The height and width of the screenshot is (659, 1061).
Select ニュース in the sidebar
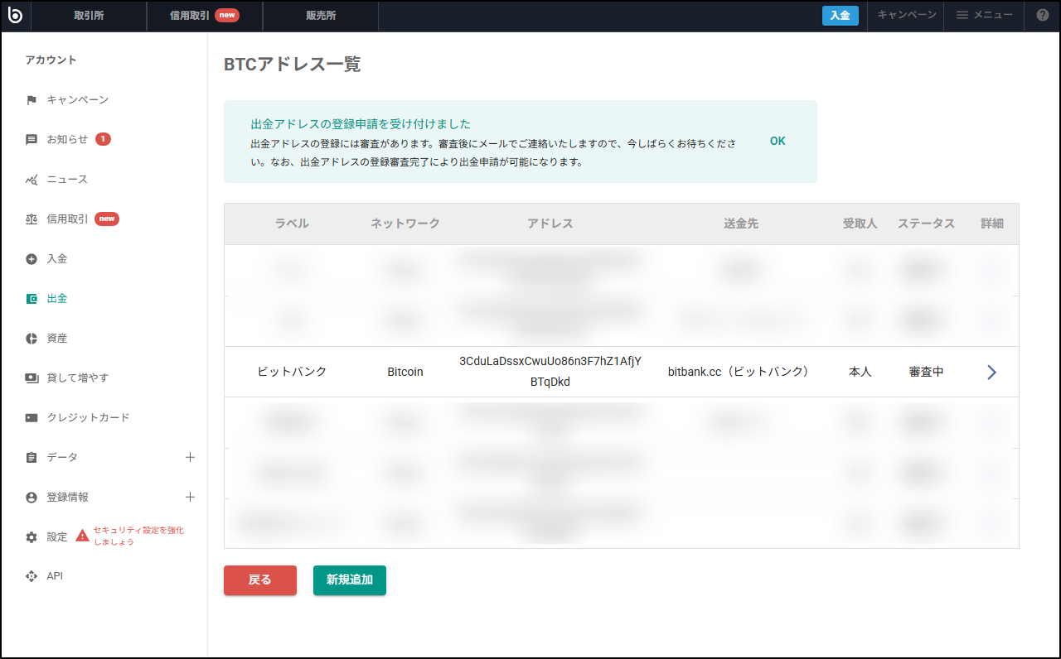[67, 180]
